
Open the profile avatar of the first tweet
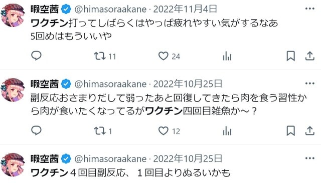pyautogui.click(x=13, y=15)
